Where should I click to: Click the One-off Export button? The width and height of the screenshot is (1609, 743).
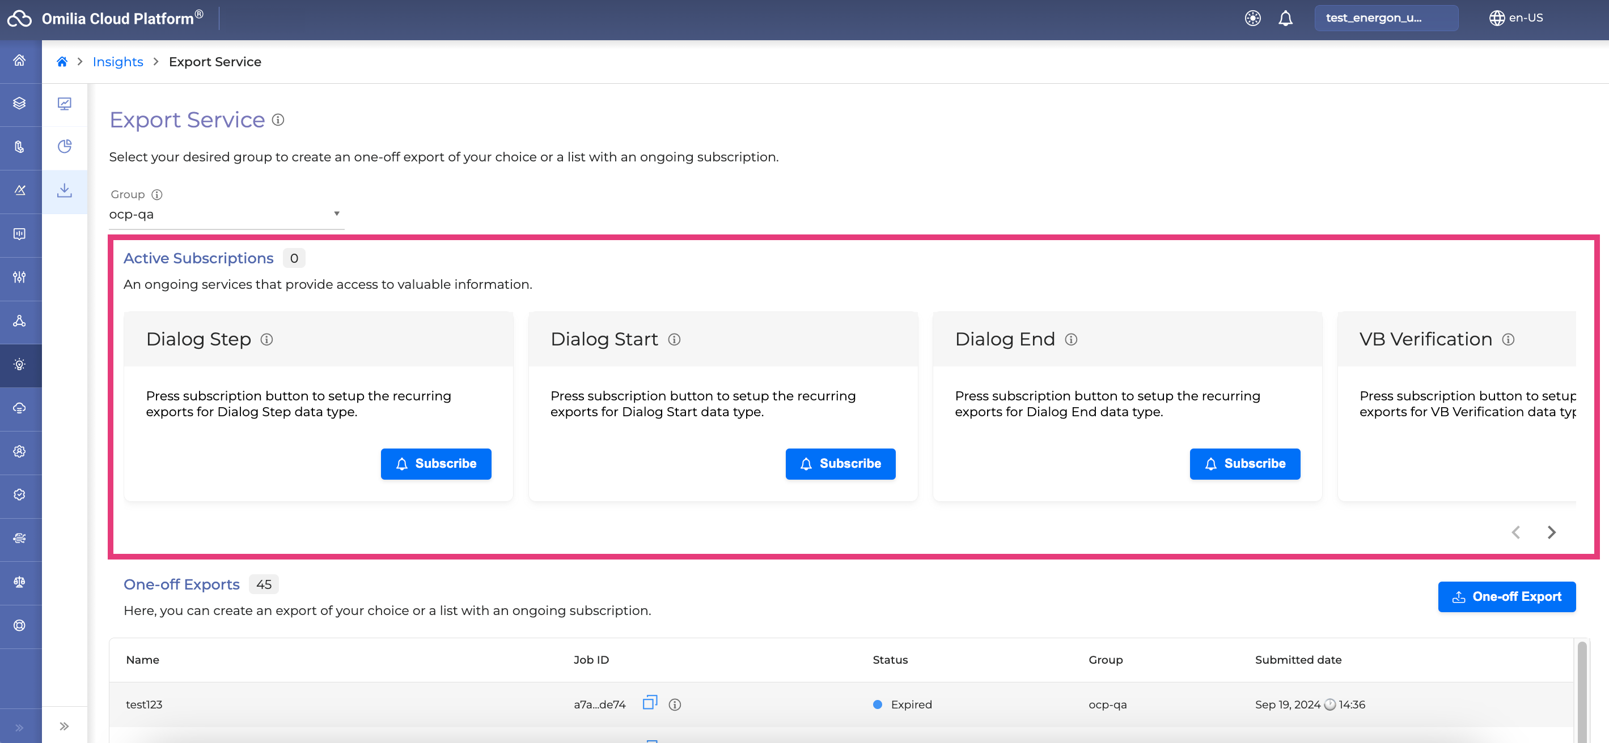point(1506,596)
